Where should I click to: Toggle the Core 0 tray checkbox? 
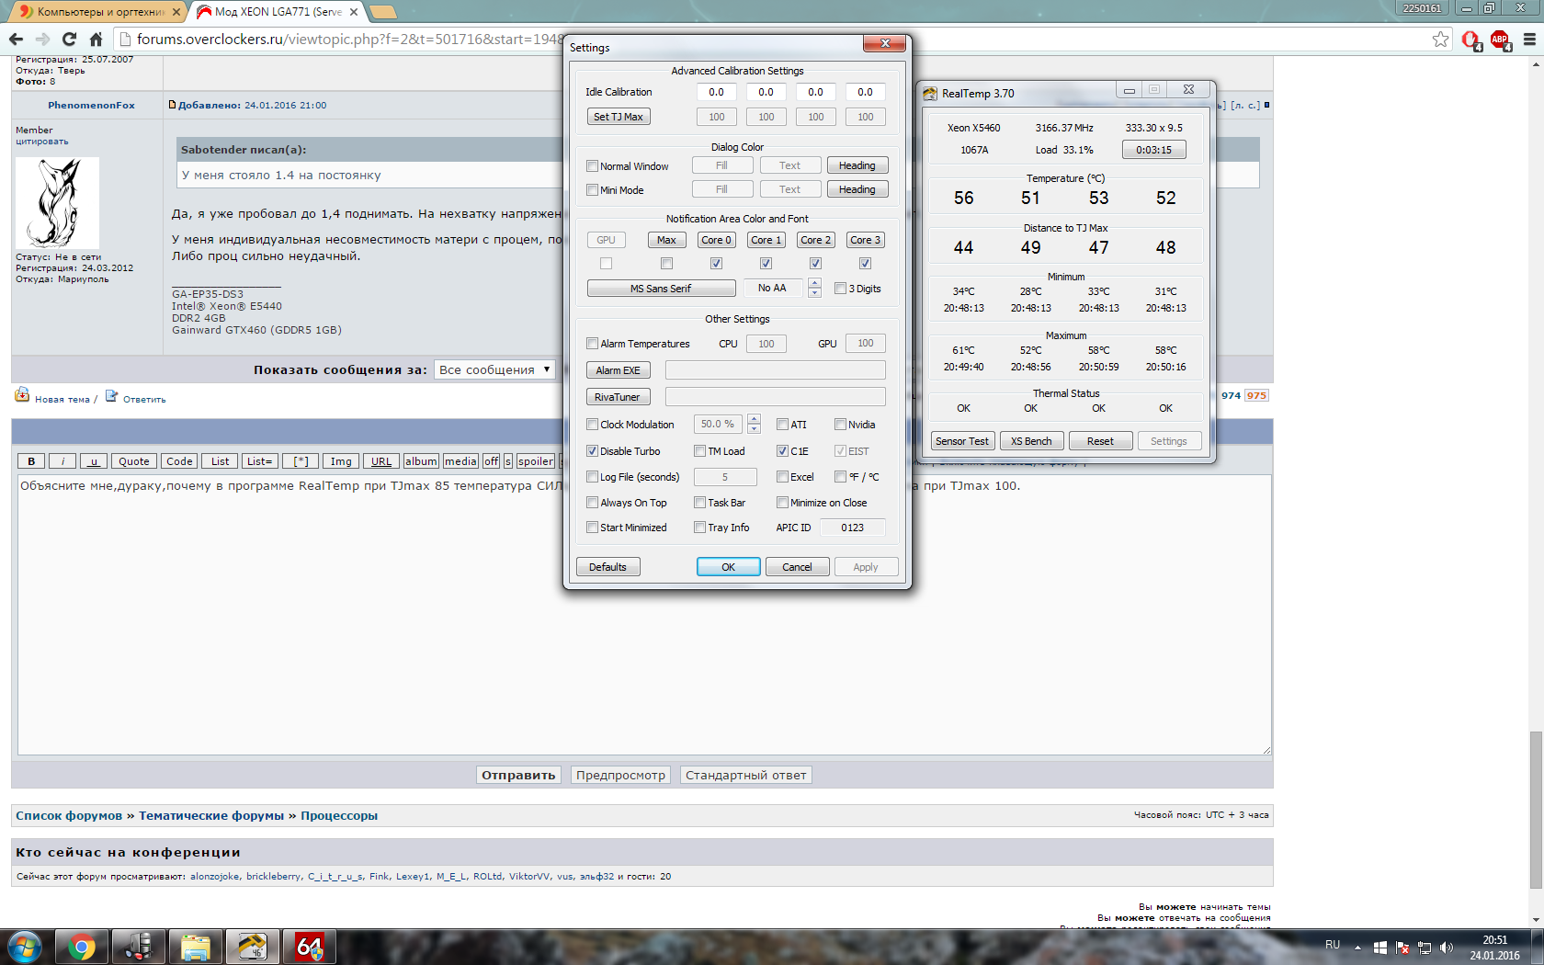pos(716,264)
